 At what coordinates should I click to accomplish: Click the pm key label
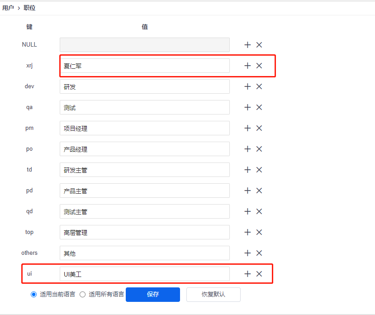click(29, 128)
